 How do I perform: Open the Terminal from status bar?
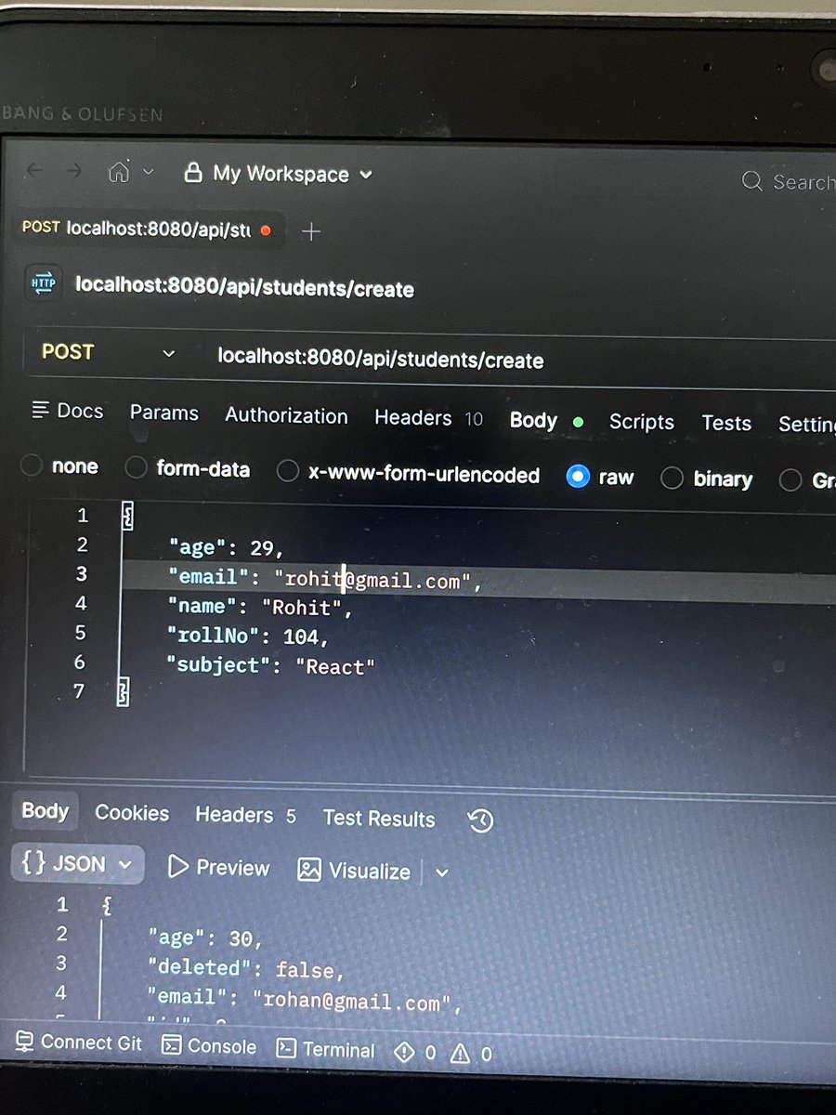(326, 1050)
